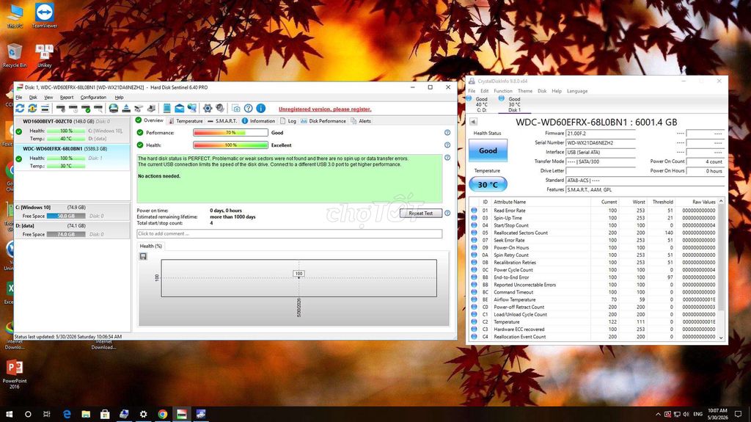Click the help icon next to Repeat Test
751x422 pixels.
[x=447, y=213]
